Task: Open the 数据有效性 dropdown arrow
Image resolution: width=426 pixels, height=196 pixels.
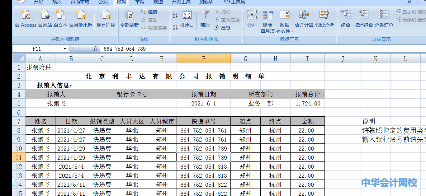Action: (292, 31)
